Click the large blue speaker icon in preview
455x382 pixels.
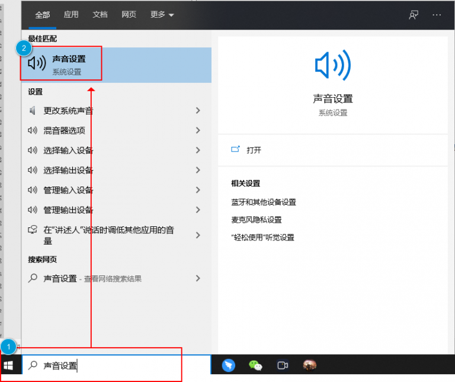coord(333,65)
